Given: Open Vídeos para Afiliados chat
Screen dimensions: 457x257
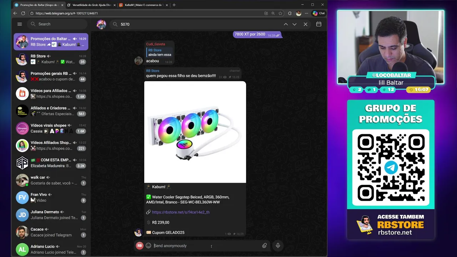Looking at the screenshot, I should click(51, 94).
